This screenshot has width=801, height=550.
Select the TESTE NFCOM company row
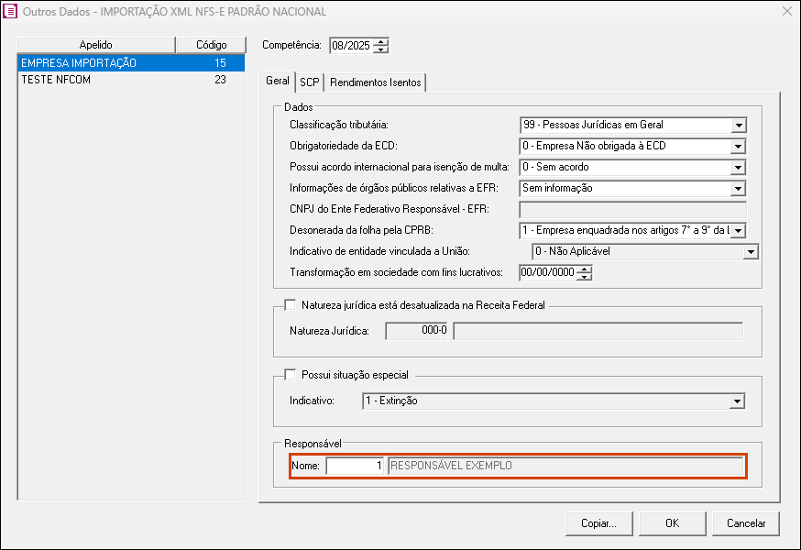point(131,80)
